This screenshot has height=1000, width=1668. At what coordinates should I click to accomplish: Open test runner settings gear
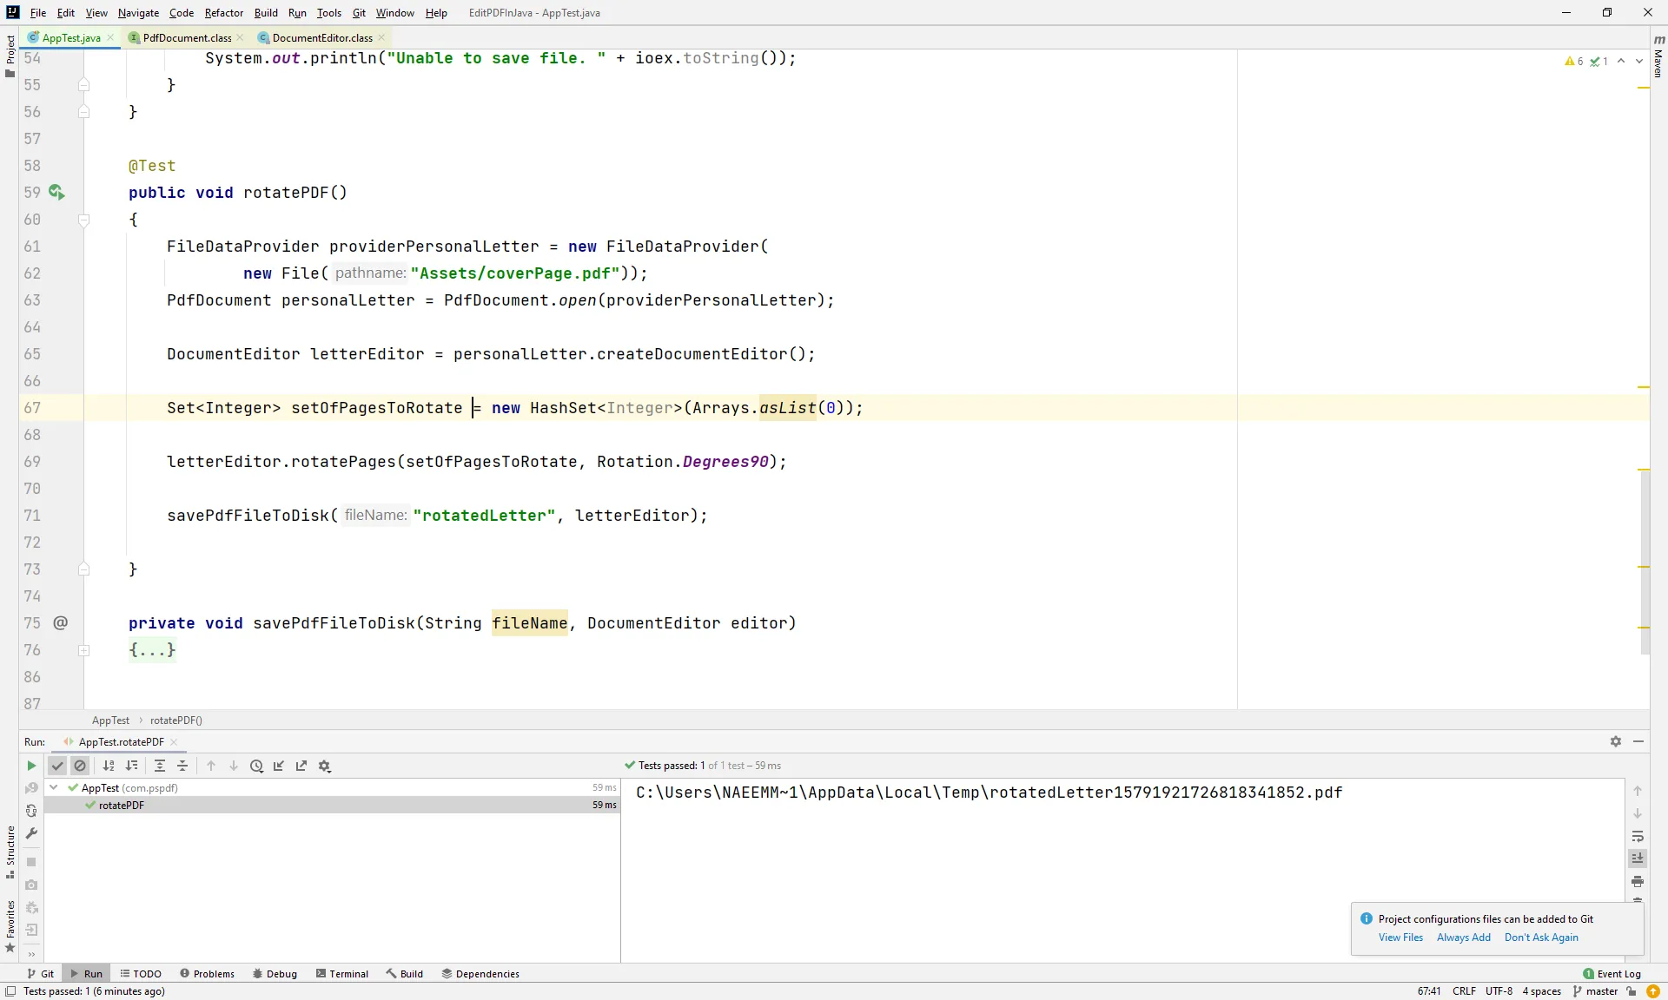[325, 766]
